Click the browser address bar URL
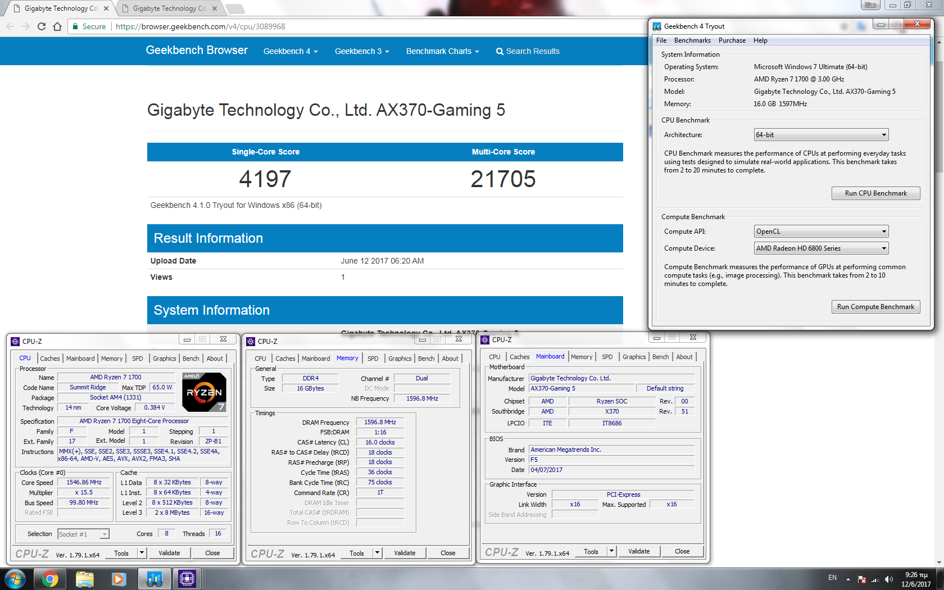944x590 pixels. 201,26
